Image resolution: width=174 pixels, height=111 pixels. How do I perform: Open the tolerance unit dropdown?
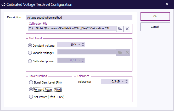123,82
